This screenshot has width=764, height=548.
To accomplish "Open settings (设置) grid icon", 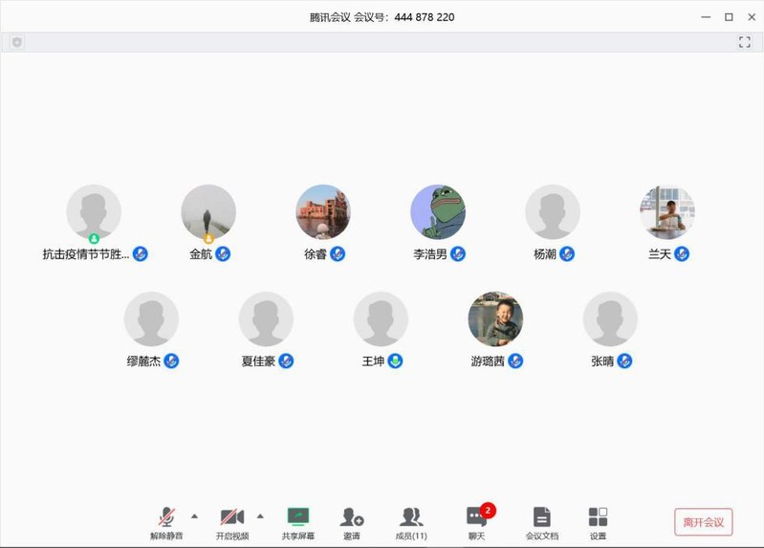I will (x=598, y=523).
